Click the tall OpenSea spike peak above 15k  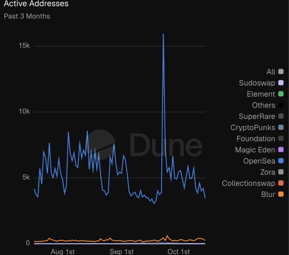(x=163, y=34)
